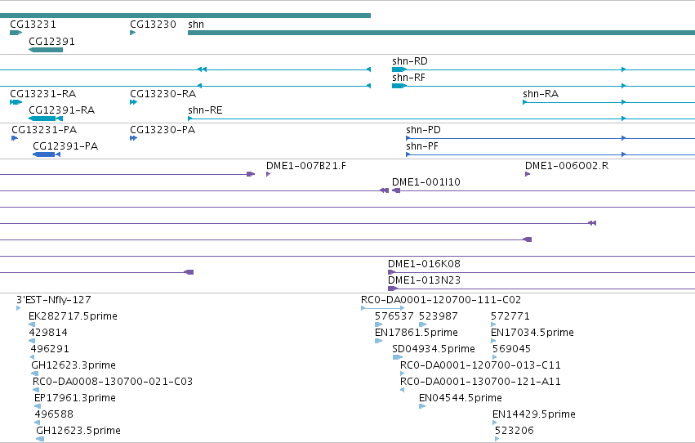Select the DME1-007B21.F feature label
This screenshot has width=695, height=443.
(305, 166)
